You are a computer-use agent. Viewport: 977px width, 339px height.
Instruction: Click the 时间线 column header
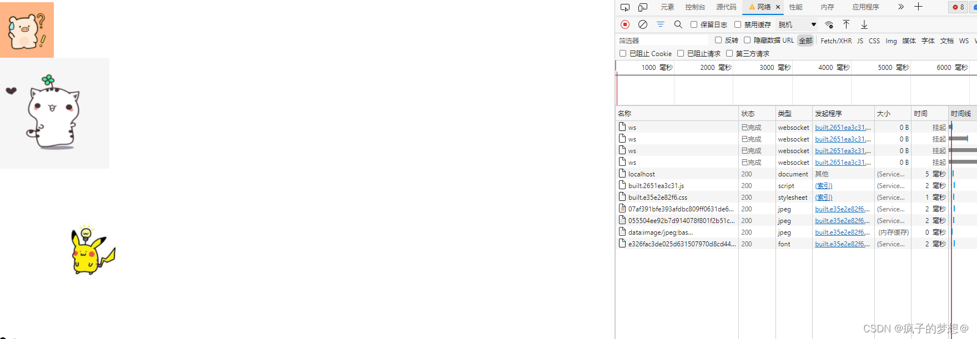962,113
